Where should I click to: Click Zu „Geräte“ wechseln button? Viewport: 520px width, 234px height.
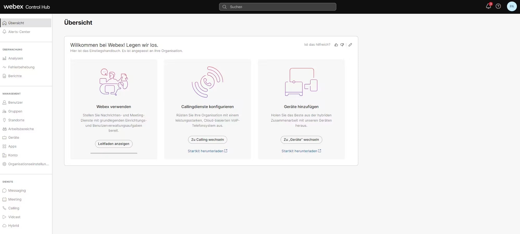coord(301,140)
